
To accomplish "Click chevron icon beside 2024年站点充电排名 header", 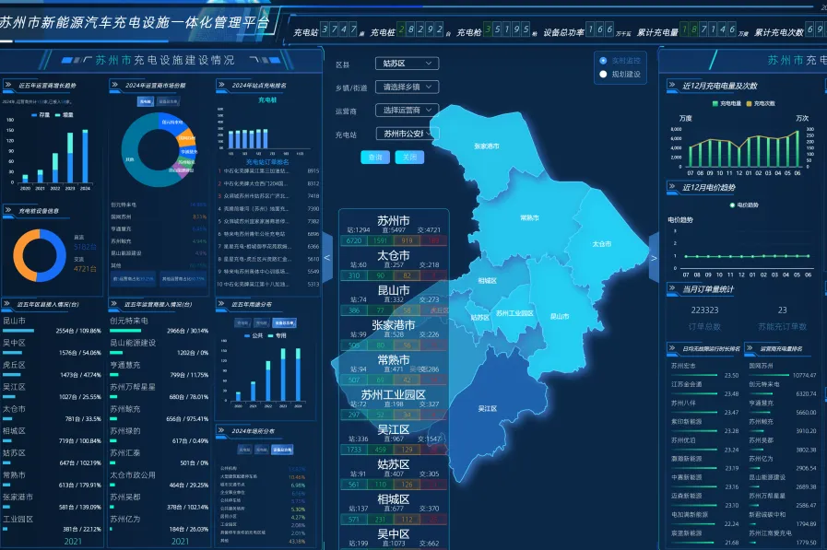I will [x=223, y=86].
